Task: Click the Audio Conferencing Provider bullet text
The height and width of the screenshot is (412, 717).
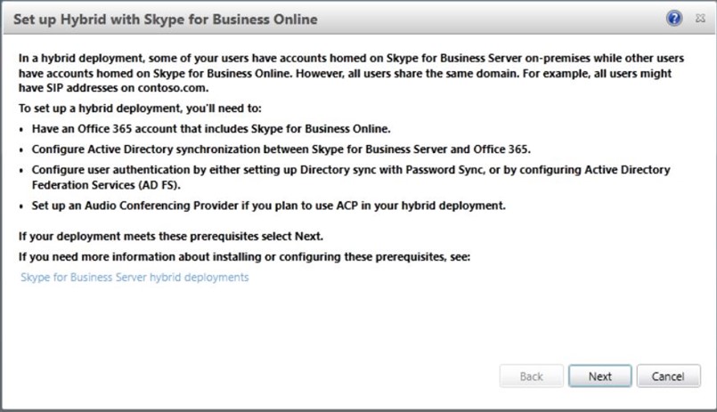Action: [x=269, y=206]
